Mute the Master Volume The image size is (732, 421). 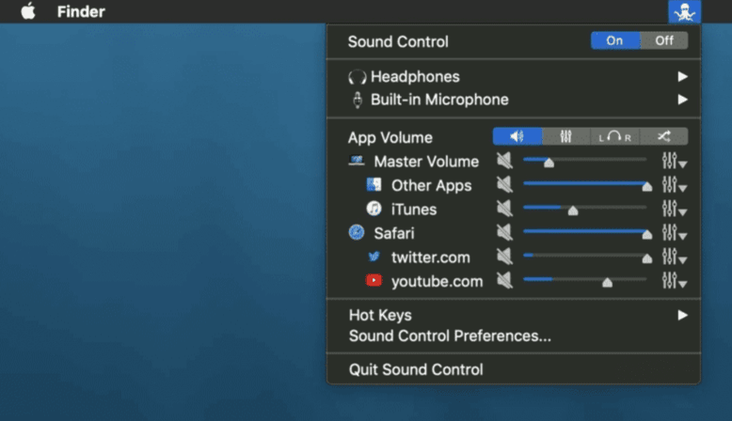click(x=504, y=161)
